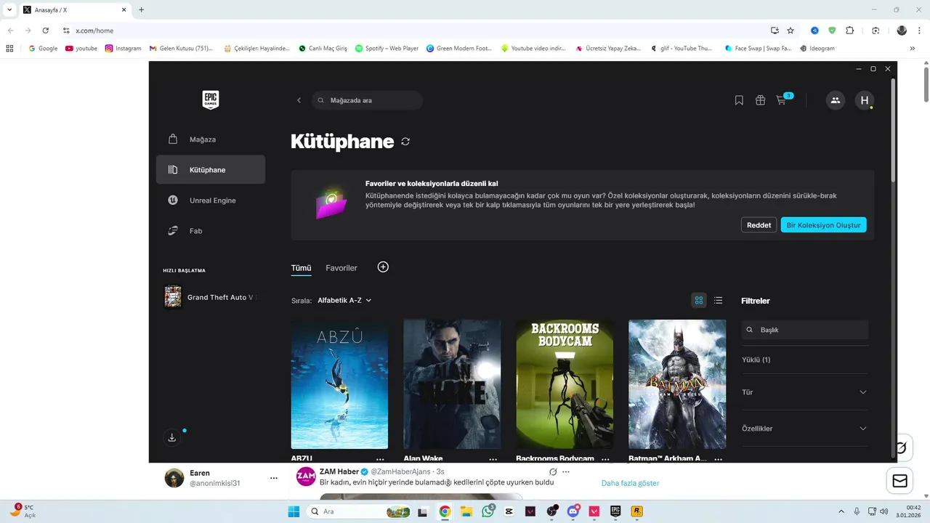Image resolution: width=930 pixels, height=523 pixels.
Task: Open a new Chrome tab
Action: (141, 10)
